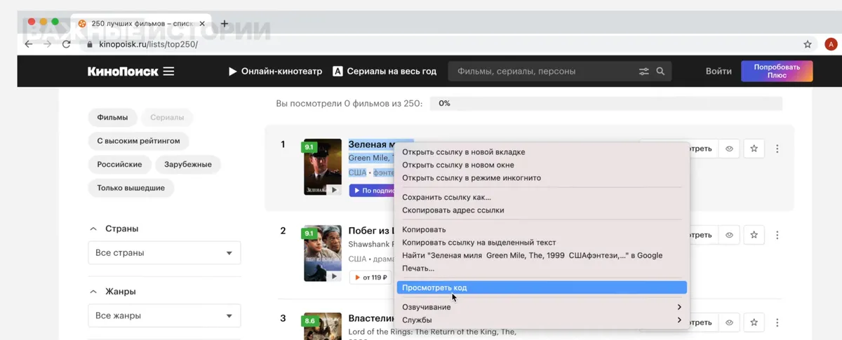This screenshot has height=340, width=842.
Task: Mark Зеленая миля as watched eye icon
Action: click(729, 149)
